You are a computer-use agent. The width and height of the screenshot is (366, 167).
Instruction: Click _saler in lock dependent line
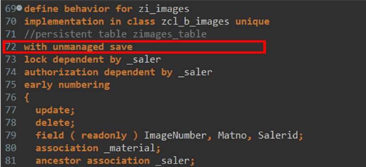pyautogui.click(x=144, y=59)
